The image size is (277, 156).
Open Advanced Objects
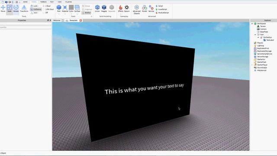(x=137, y=10)
